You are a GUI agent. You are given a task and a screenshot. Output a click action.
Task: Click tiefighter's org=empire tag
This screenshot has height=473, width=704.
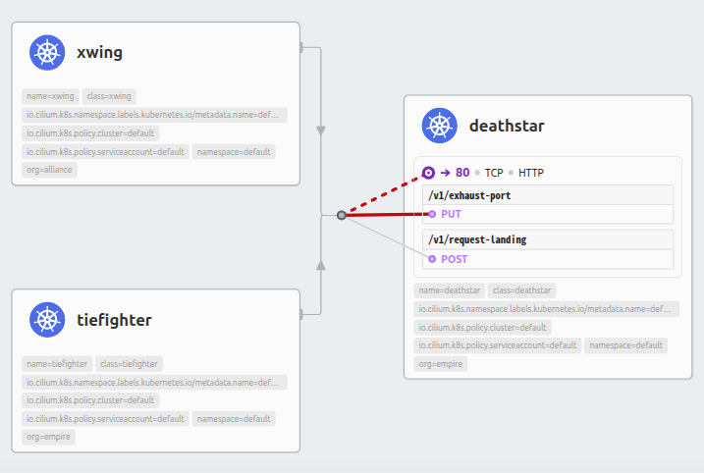pyautogui.click(x=48, y=437)
